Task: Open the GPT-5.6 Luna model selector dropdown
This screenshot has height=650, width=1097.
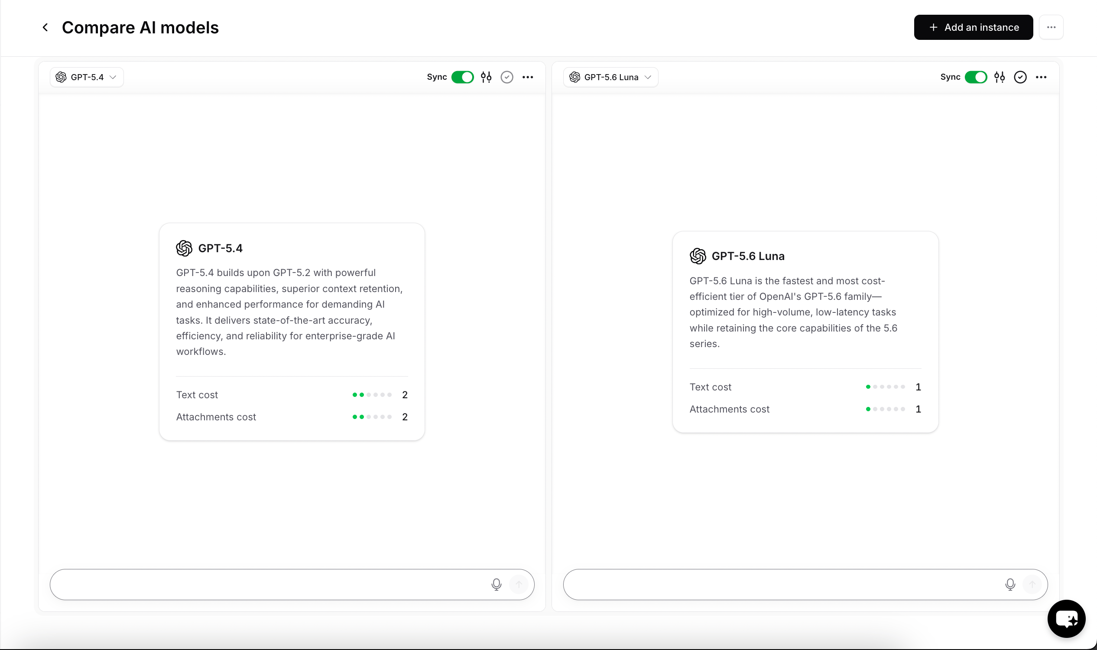Action: (610, 77)
